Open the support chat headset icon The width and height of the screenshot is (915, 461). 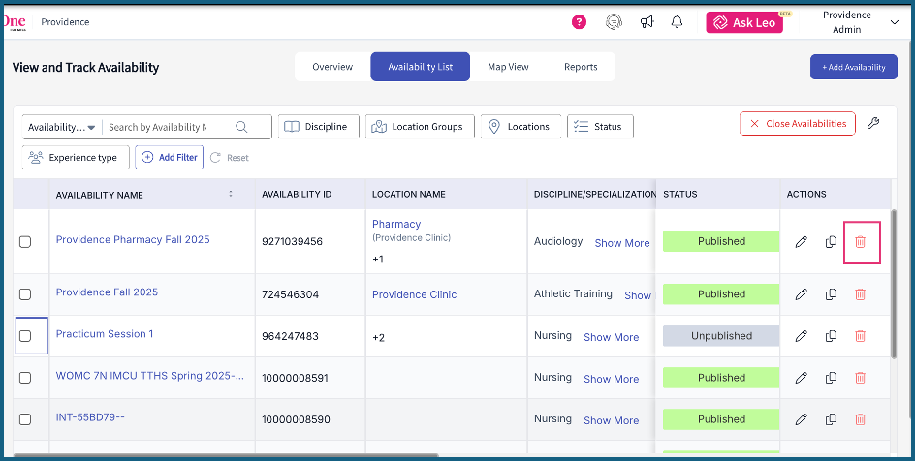tap(613, 22)
